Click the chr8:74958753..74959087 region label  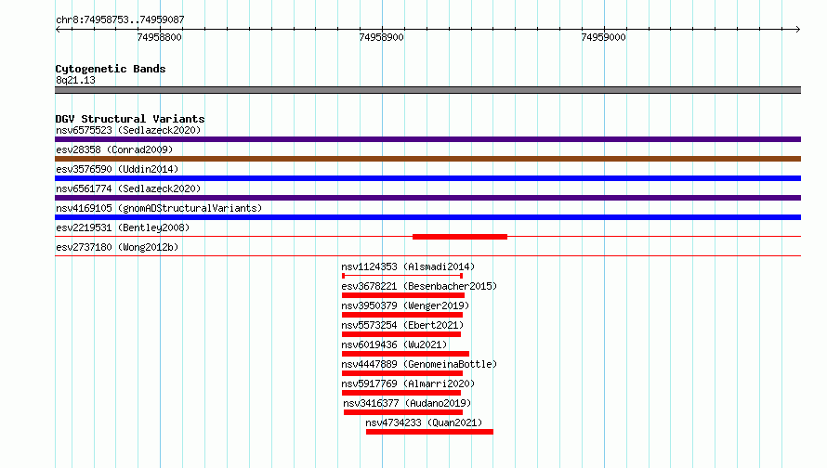(120, 20)
